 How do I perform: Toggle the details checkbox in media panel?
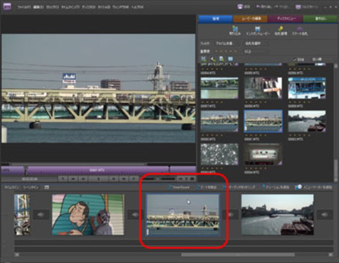click(x=295, y=59)
